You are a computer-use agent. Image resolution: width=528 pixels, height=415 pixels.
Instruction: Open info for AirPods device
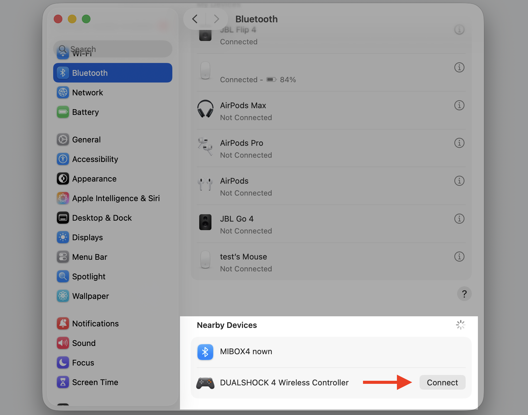(x=459, y=181)
